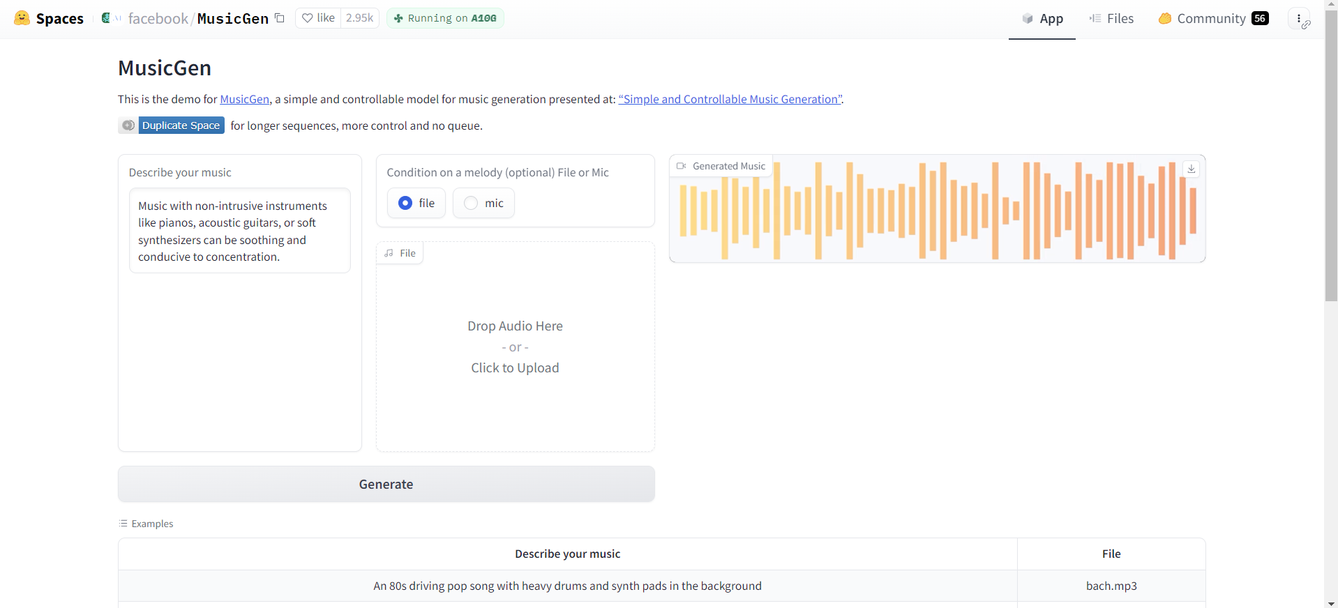
Task: Click the Drop Audio Here upload area
Action: (x=515, y=347)
